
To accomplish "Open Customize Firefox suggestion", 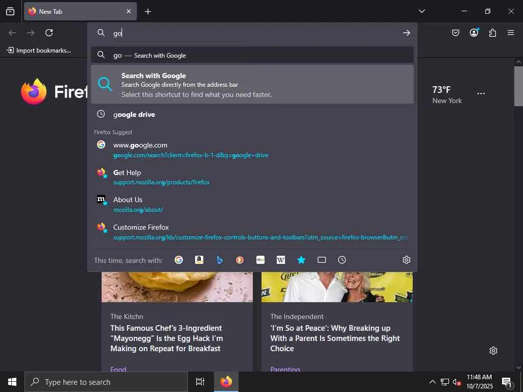I will (x=252, y=232).
